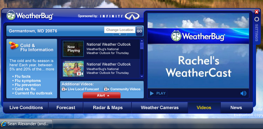
Task: Select the second National Weather Outlook thumbnail
Action: pos(73,69)
